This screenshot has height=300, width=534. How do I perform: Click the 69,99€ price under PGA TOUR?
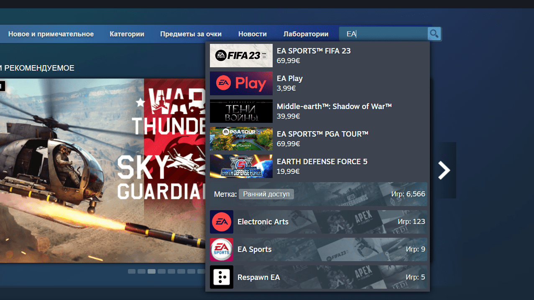coord(289,144)
